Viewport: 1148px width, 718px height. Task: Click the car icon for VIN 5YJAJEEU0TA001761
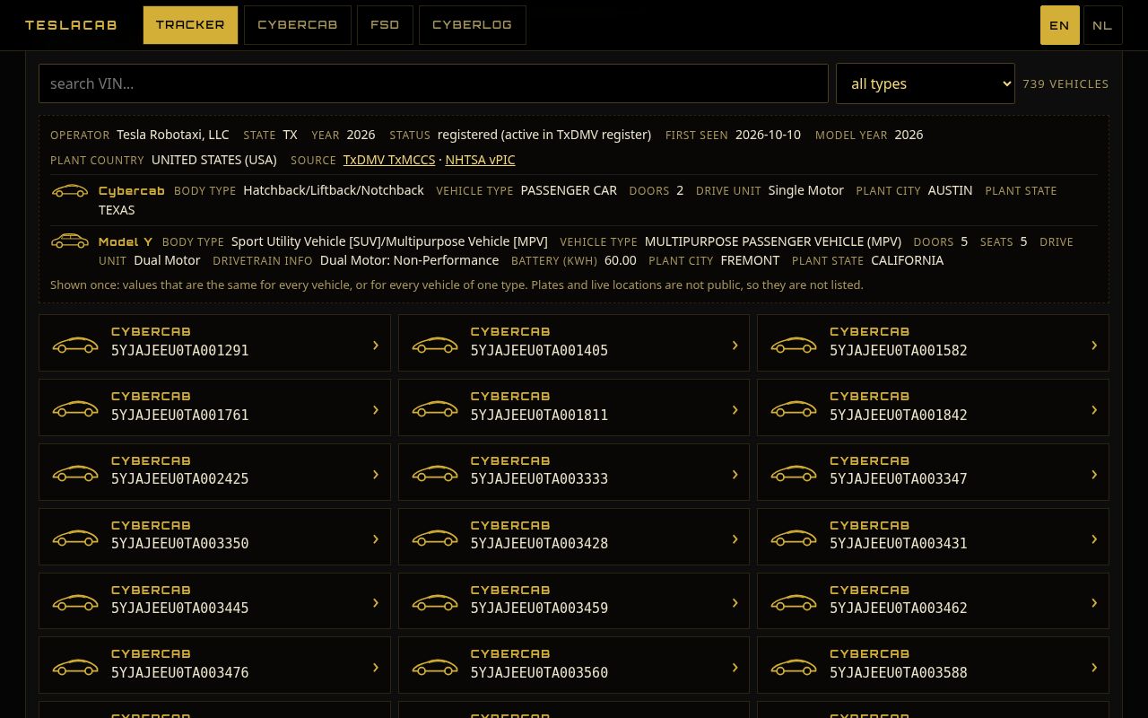75,409
